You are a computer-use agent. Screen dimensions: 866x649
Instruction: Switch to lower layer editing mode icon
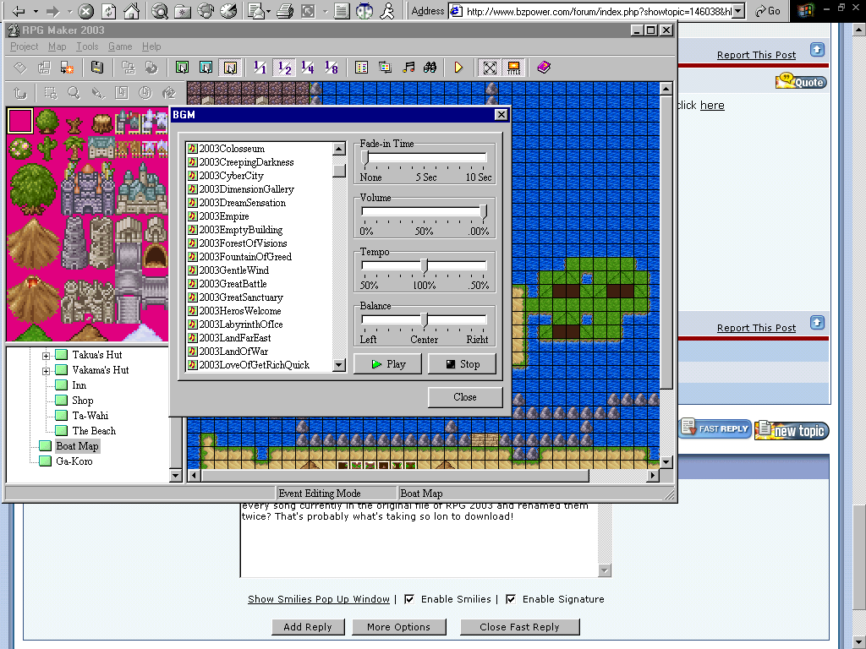(183, 68)
